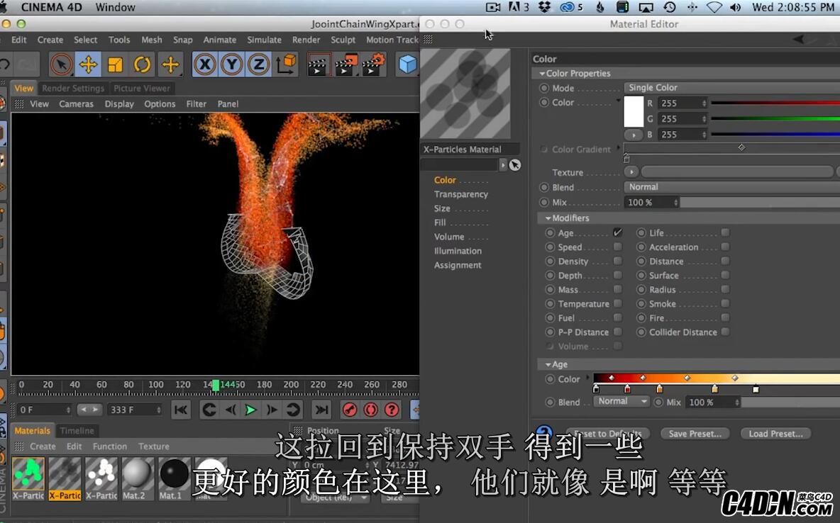Click Record Active Objects button
The width and height of the screenshot is (840, 523).
[x=350, y=410]
